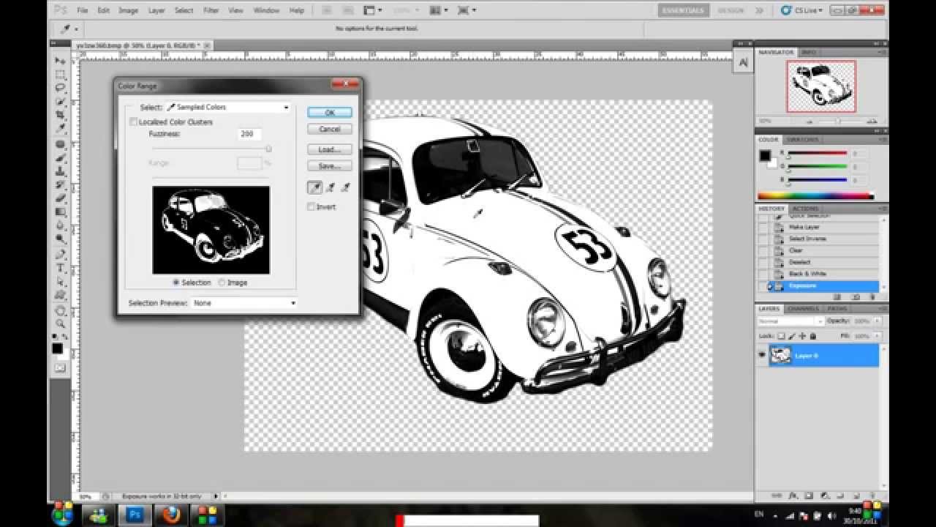This screenshot has width=936, height=527.
Task: Select the Spot Healing Brush tool
Action: tap(61, 144)
